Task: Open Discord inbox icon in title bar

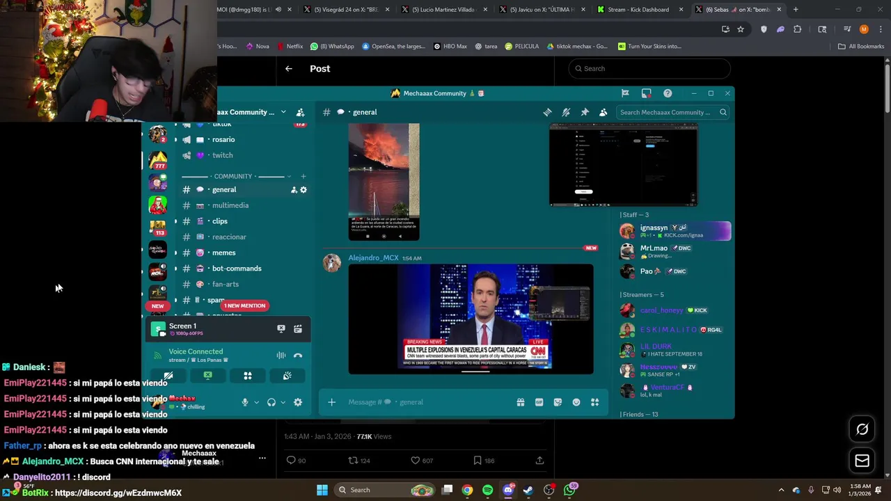Action: [x=646, y=93]
